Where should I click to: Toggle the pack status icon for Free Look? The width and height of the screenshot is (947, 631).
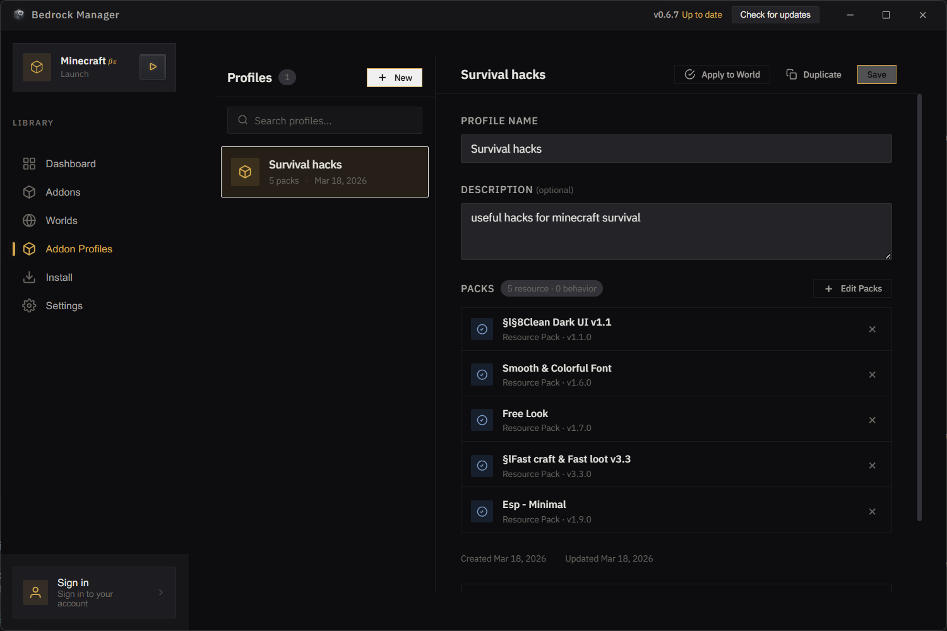(482, 420)
